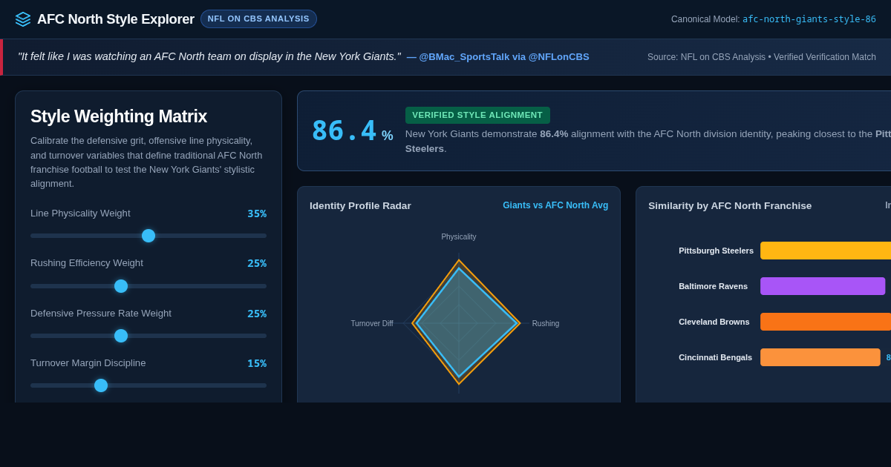Click the Cleveland Browns team label
Image resolution: width=891 pixels, height=467 pixels.
(x=714, y=322)
